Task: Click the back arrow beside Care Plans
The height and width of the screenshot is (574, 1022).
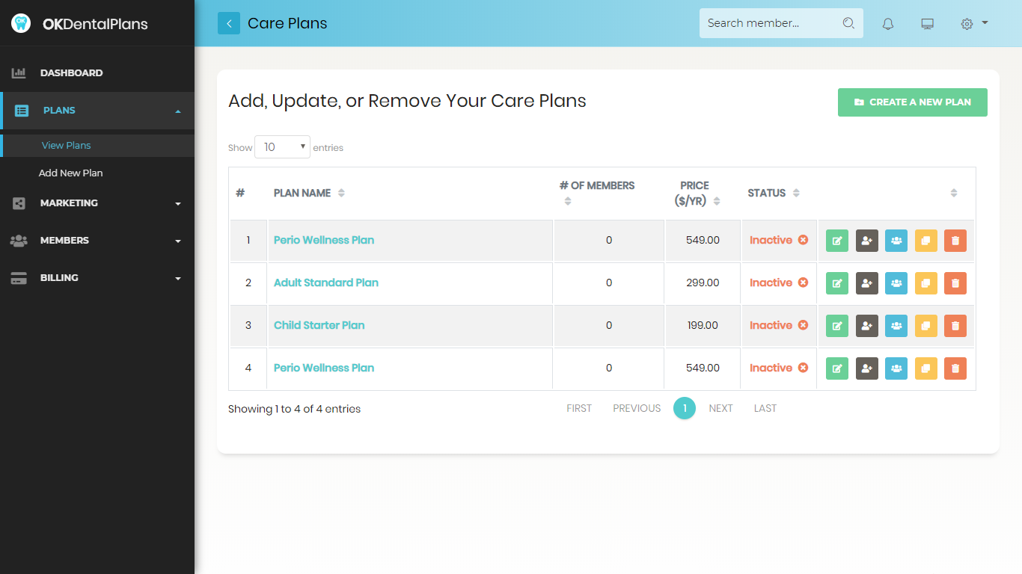Action: [x=229, y=23]
